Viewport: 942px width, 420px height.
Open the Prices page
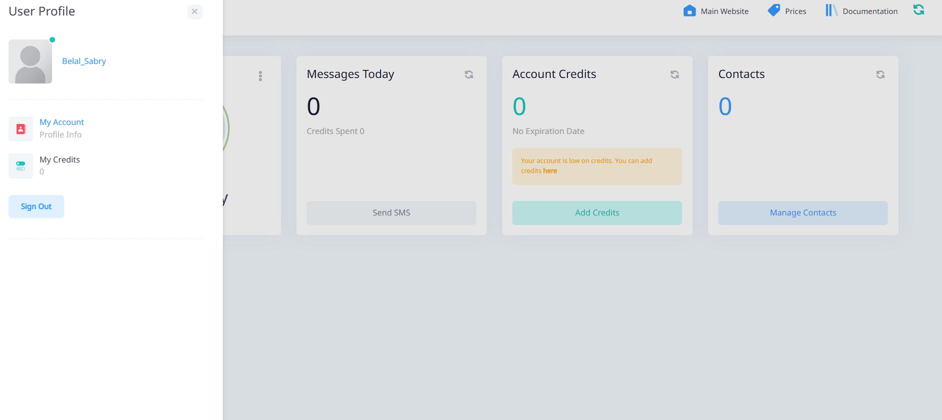click(x=795, y=11)
